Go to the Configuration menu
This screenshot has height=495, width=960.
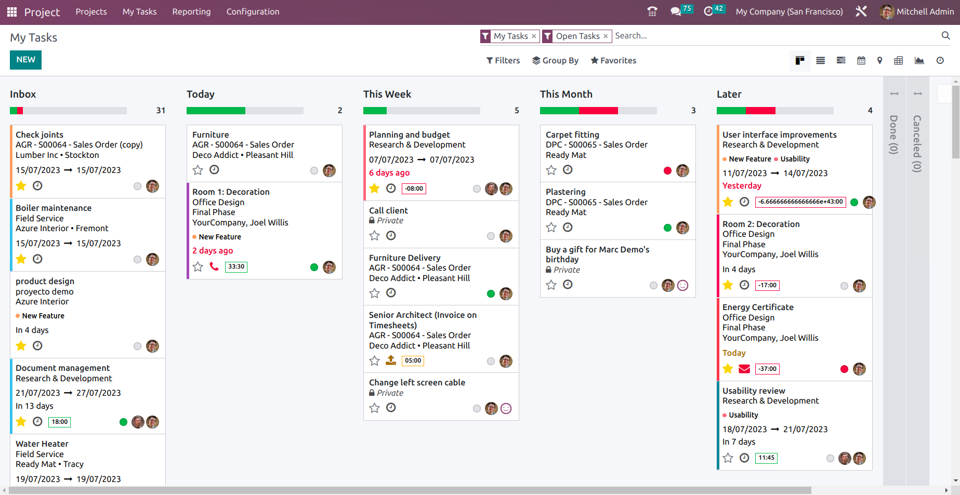click(x=253, y=11)
